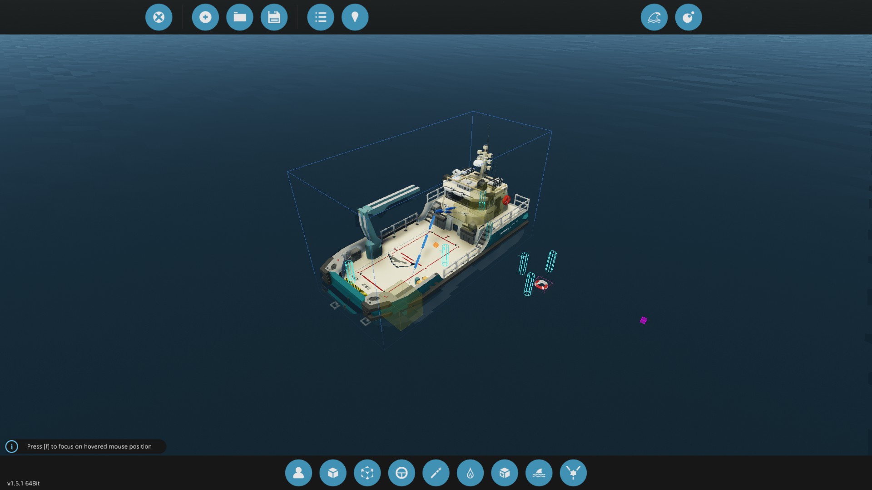Click the floppy disk save icon
Viewport: 872px width, 490px height.
pyautogui.click(x=274, y=17)
